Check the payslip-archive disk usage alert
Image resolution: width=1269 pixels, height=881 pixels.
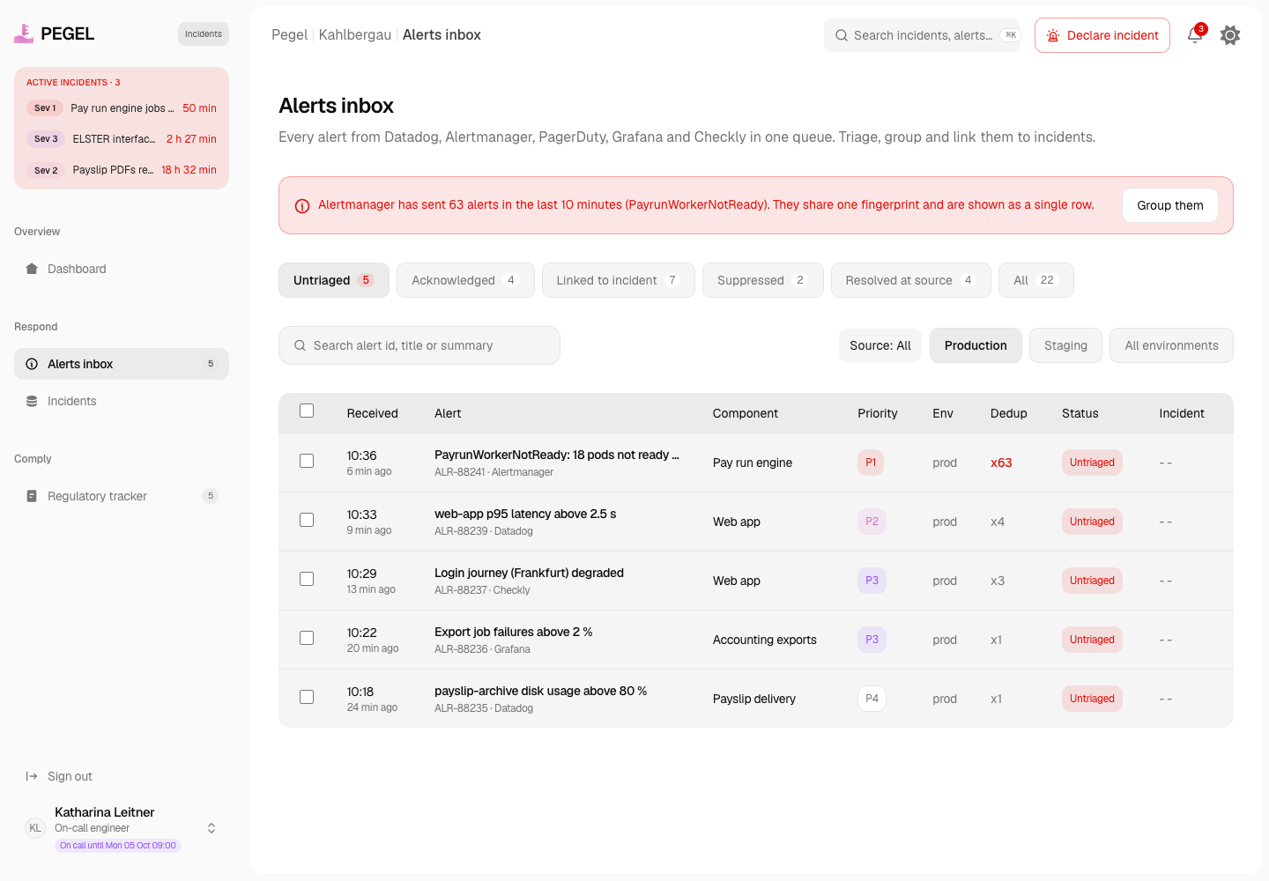[307, 697]
